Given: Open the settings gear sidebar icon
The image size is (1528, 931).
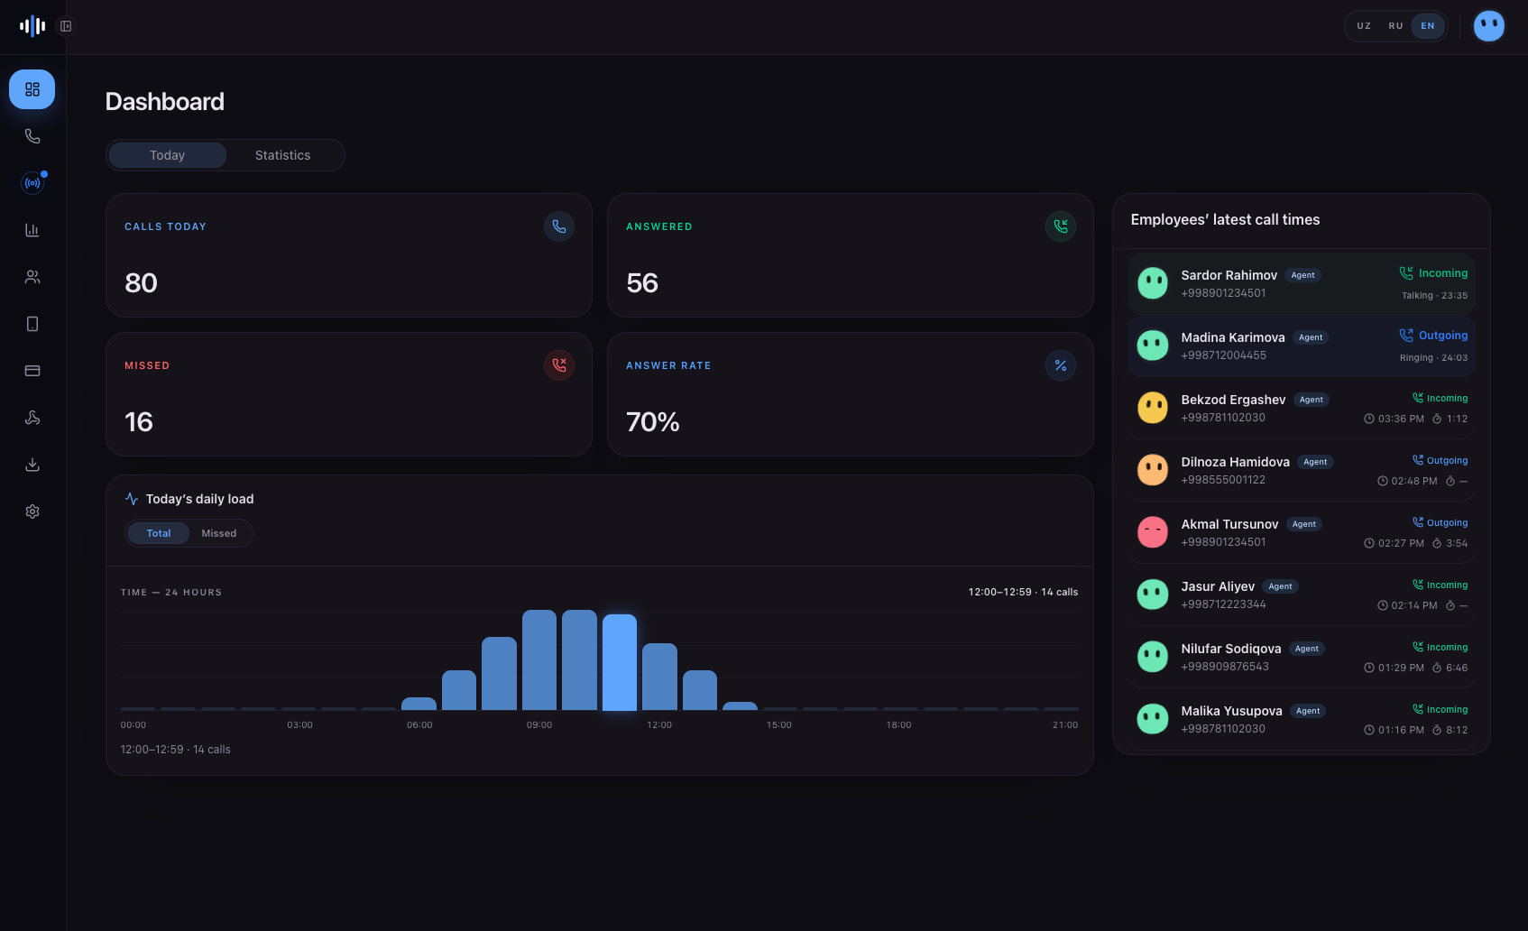Looking at the screenshot, I should coord(32,512).
